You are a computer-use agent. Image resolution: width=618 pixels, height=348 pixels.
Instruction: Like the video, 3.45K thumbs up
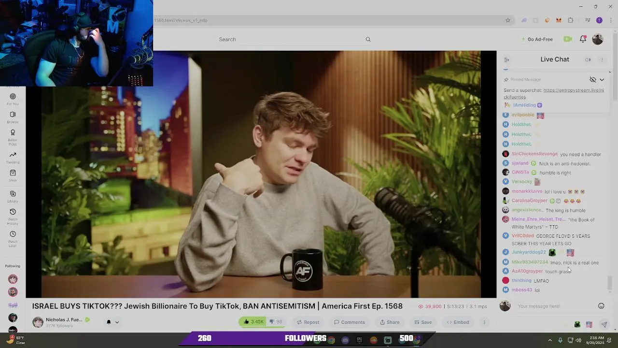click(253, 322)
